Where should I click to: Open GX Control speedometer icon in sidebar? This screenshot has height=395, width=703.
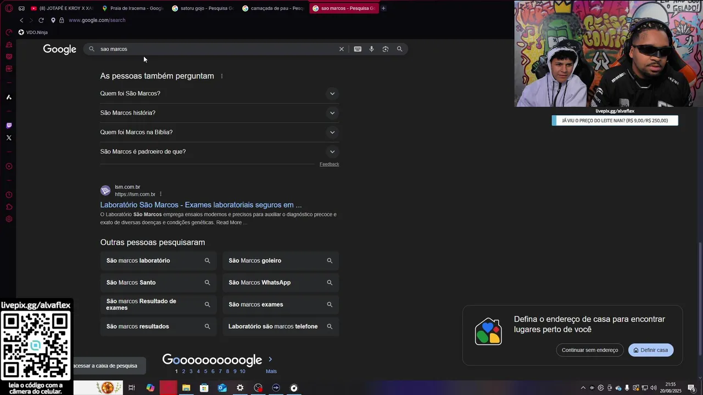pos(9,32)
